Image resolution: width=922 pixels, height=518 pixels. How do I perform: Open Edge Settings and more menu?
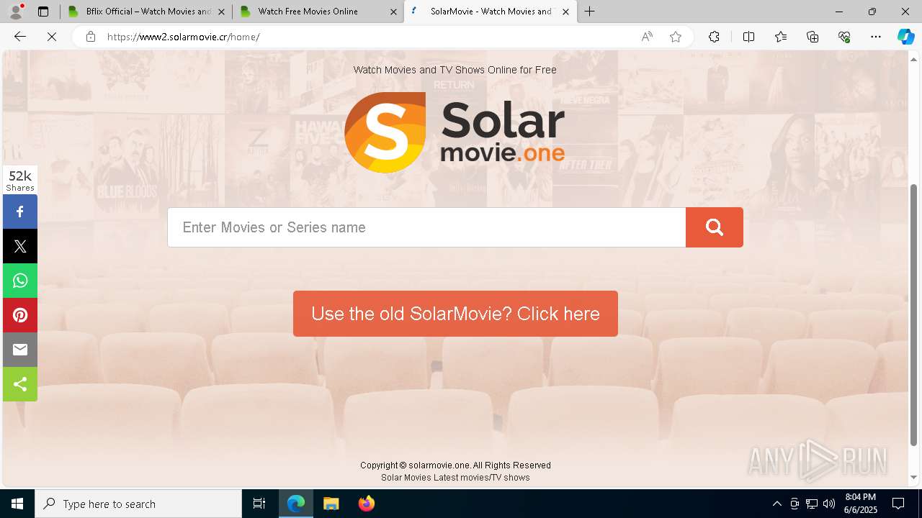pyautogui.click(x=876, y=37)
